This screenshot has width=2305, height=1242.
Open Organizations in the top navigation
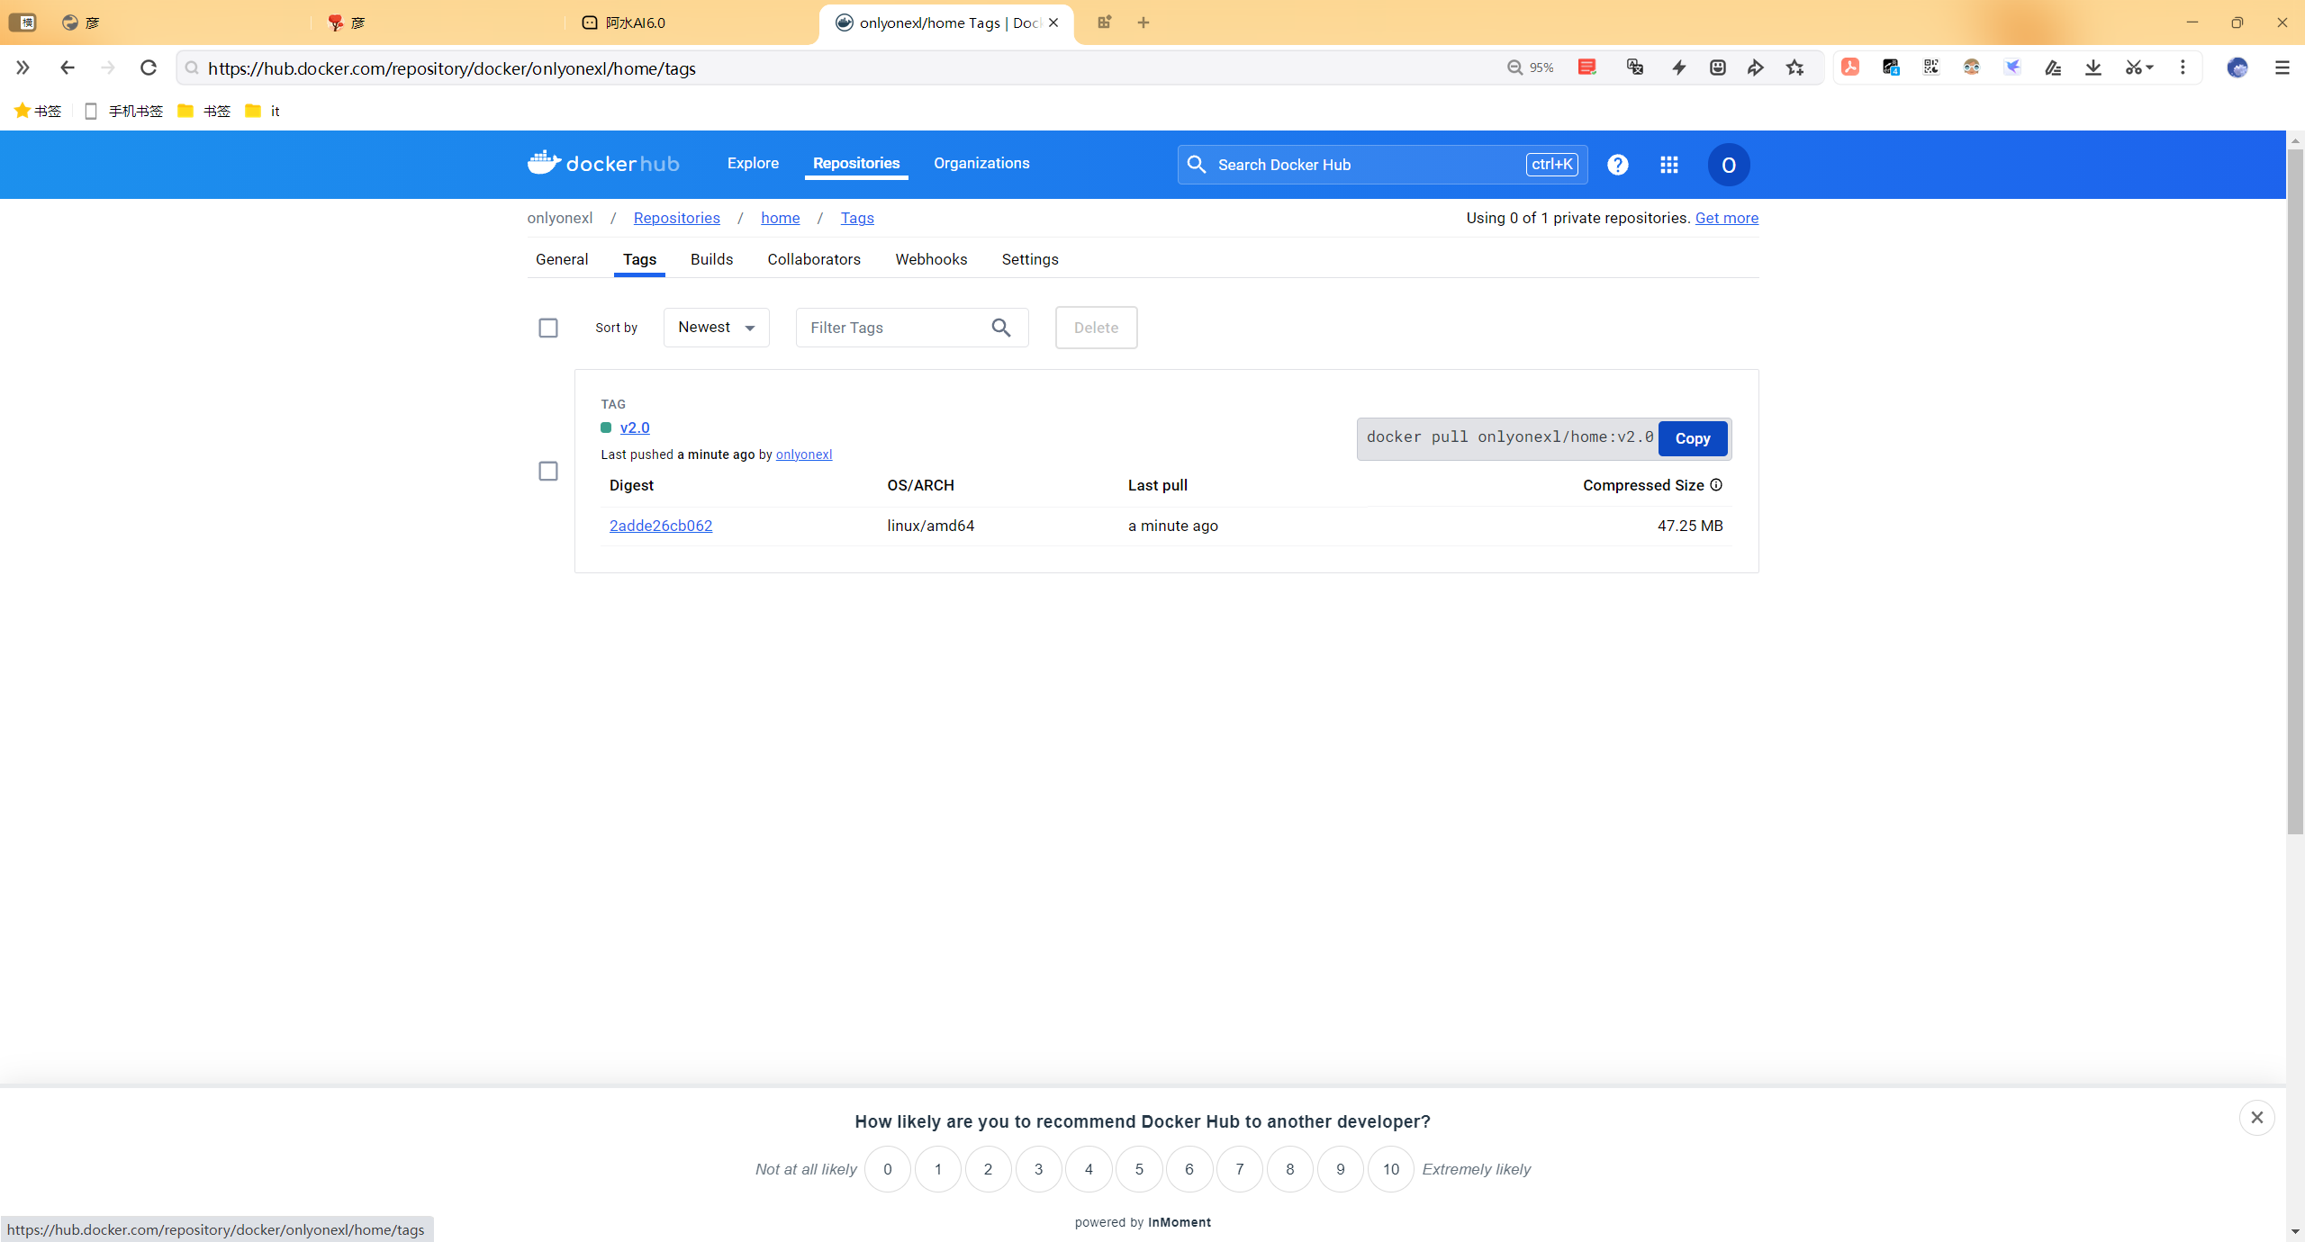[x=981, y=163]
